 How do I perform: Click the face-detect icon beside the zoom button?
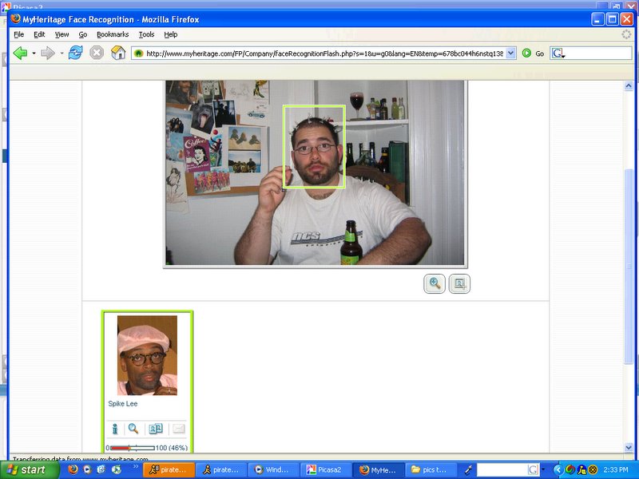pyautogui.click(x=459, y=283)
